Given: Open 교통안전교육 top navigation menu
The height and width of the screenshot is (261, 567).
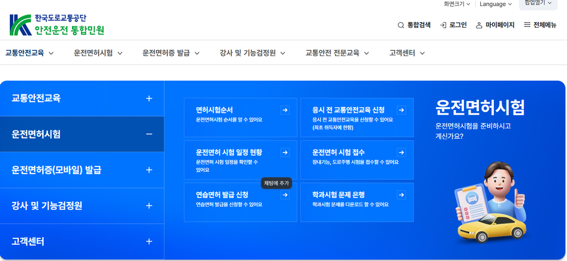Looking at the screenshot, I should click(x=30, y=53).
